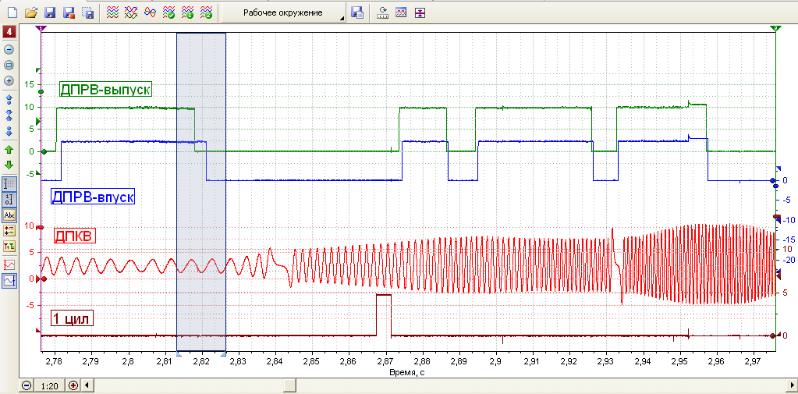Toggle the T1 T2 time markers button
This screenshot has height=394, width=798.
pos(9,246)
